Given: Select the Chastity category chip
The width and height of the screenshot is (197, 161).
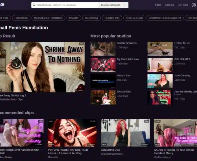Looking at the screenshot, I should [74, 18].
